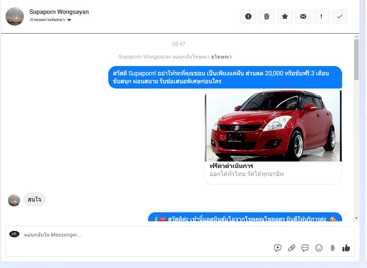Mark conversation as spam with octagon icon
Viewport: 367px width, 268px height.
tap(248, 17)
